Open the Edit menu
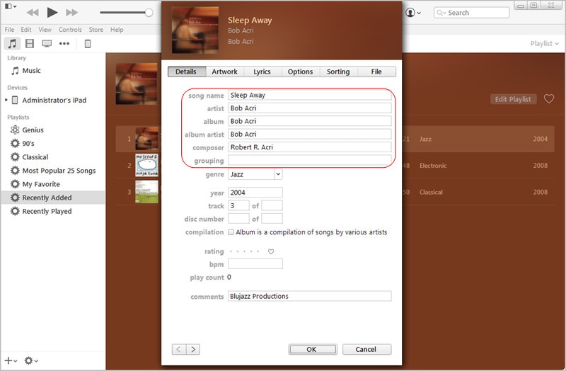Screen dimensions: 566x371 click(x=26, y=30)
